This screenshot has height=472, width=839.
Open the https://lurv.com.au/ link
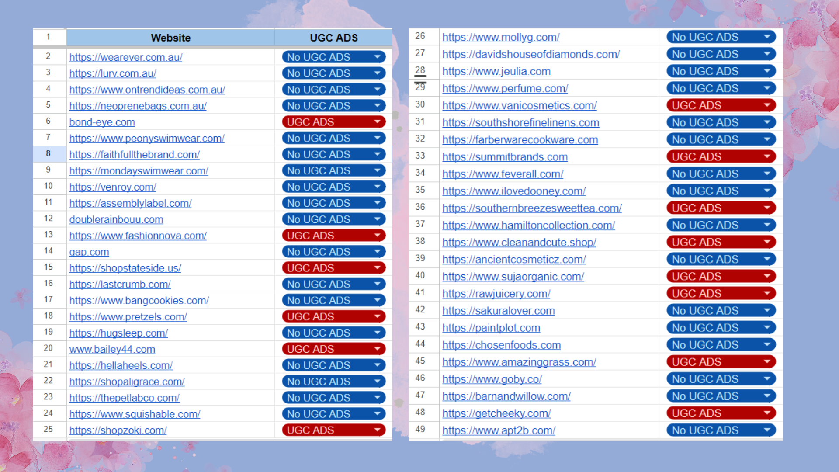click(x=112, y=73)
